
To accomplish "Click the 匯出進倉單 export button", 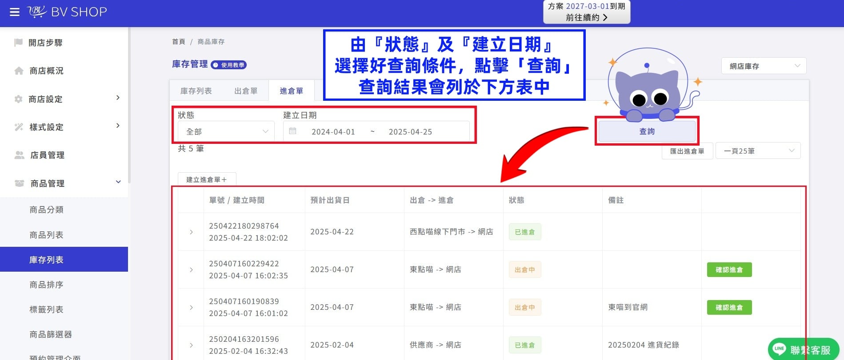I will [x=687, y=151].
